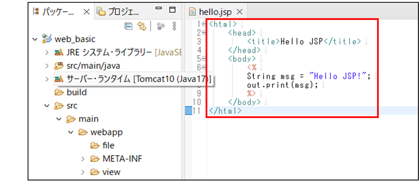Fold the <html> block on line 1

tap(204, 24)
